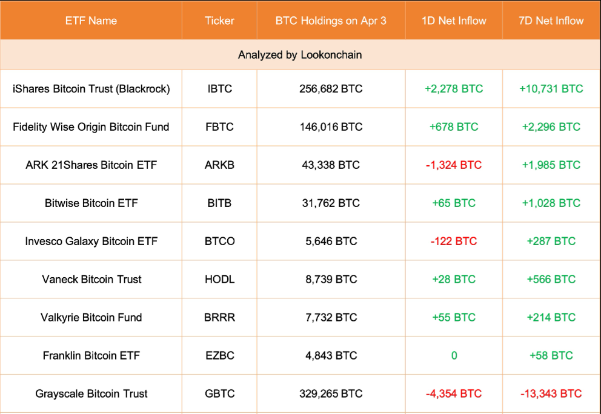Select the ARKB ticker cell
Image resolution: width=601 pixels, height=414 pixels.
[219, 165]
